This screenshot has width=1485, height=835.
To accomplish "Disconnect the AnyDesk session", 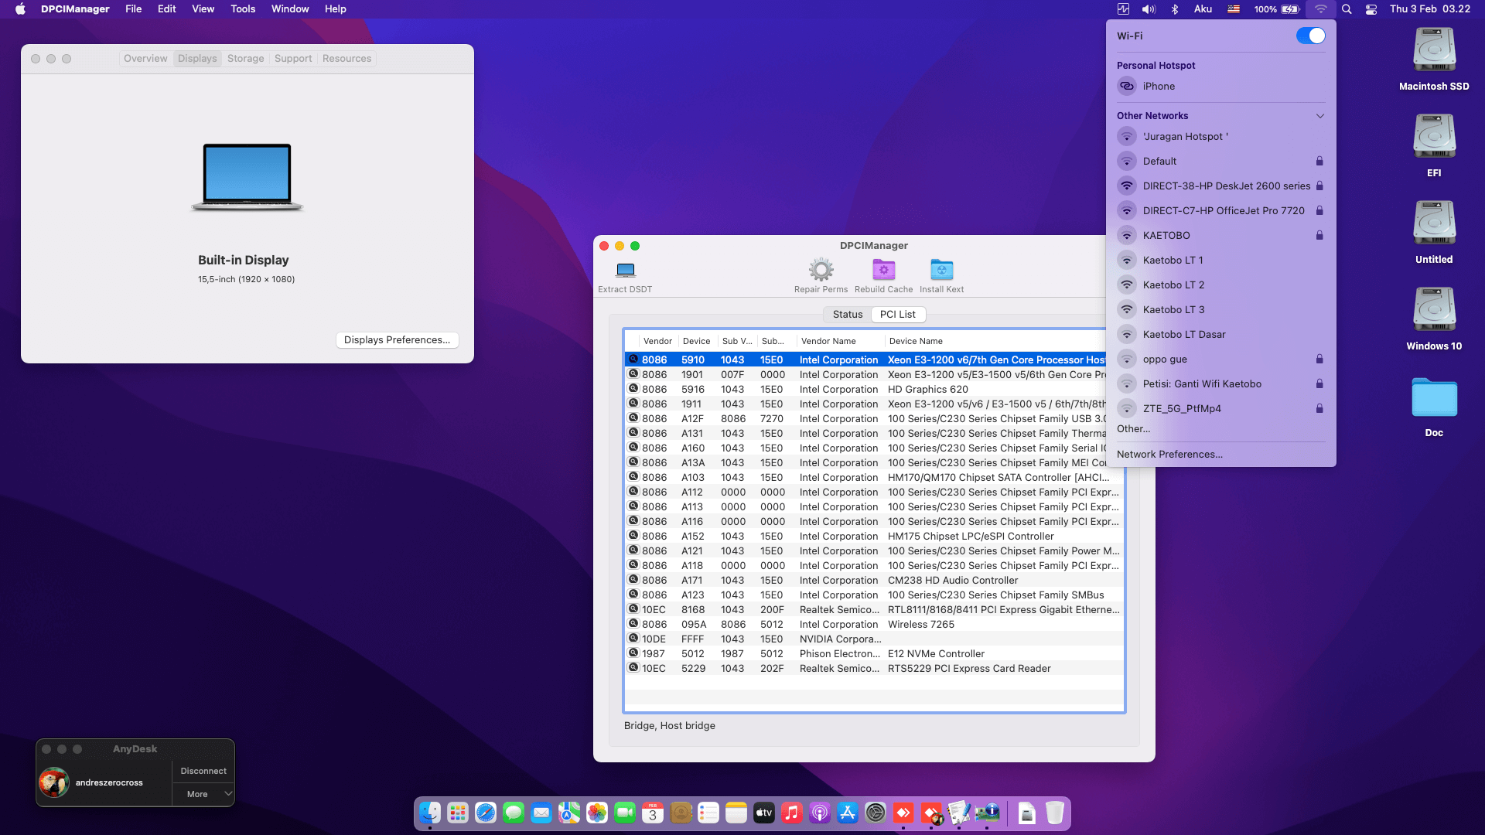I will click(x=203, y=771).
